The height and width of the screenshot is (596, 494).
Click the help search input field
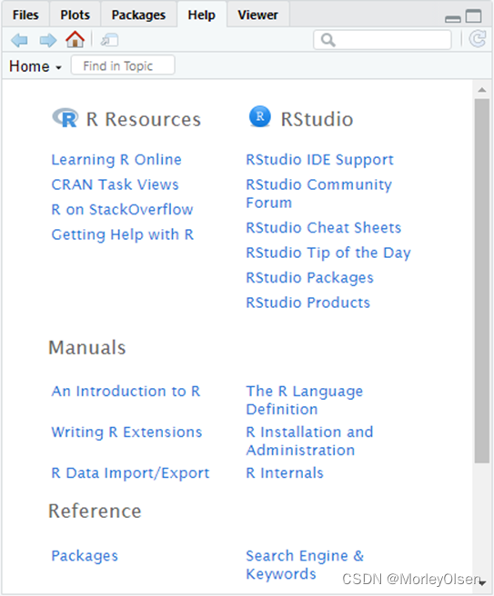pos(382,40)
